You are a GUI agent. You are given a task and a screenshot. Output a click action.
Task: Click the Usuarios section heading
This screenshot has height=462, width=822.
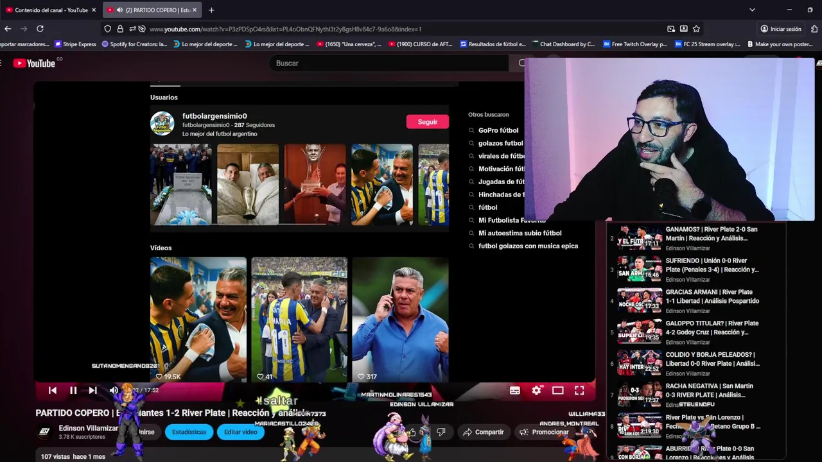(164, 98)
